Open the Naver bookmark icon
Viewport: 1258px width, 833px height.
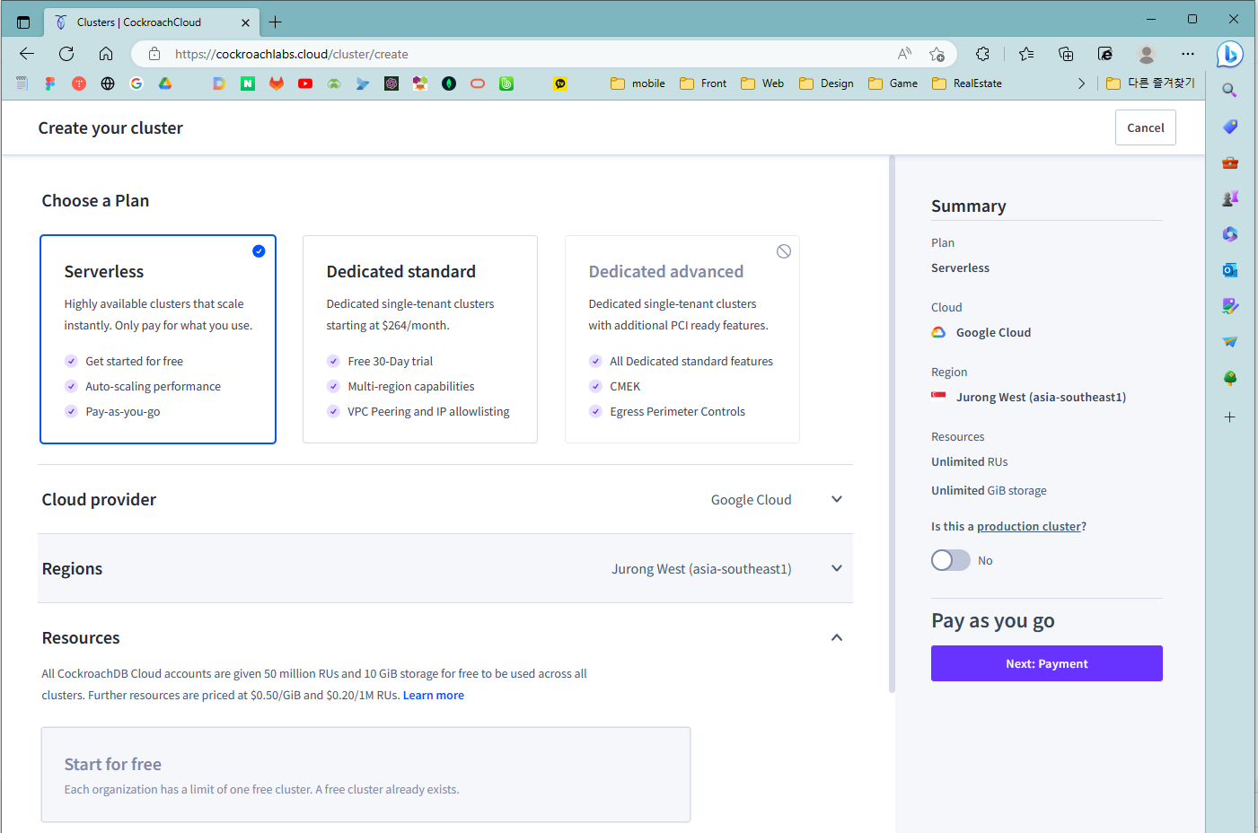click(248, 83)
